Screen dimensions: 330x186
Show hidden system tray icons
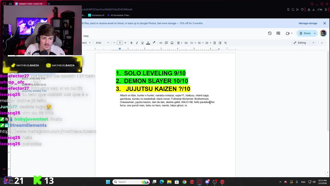click(x=280, y=182)
